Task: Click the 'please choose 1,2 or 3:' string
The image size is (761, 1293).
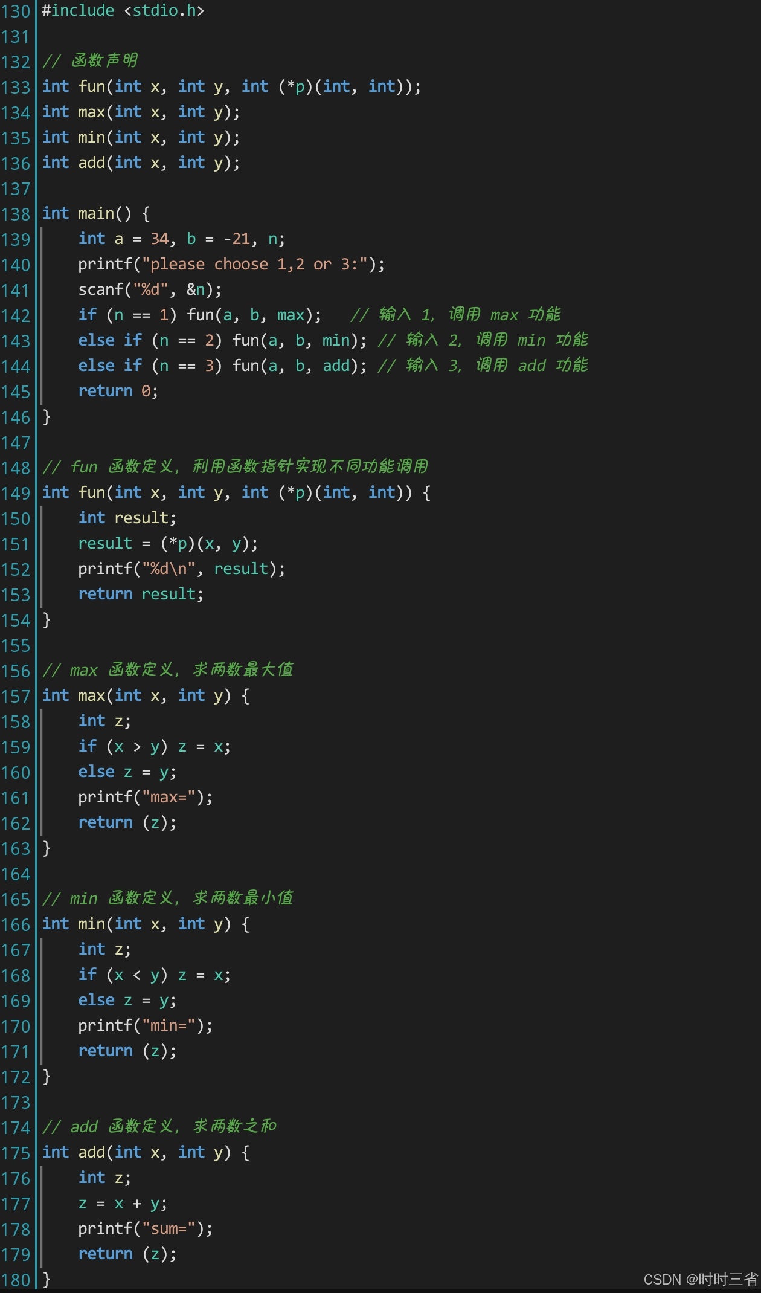Action: tap(254, 265)
